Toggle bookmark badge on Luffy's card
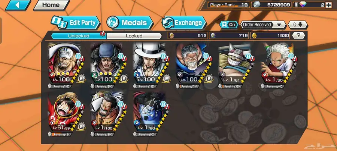This screenshot has height=151, width=337. [78, 104]
